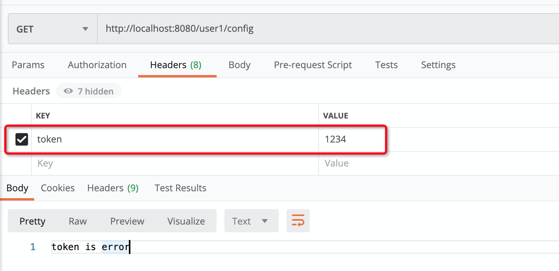Toggle the wrap lines icon
This screenshot has height=271, width=559.
298,221
